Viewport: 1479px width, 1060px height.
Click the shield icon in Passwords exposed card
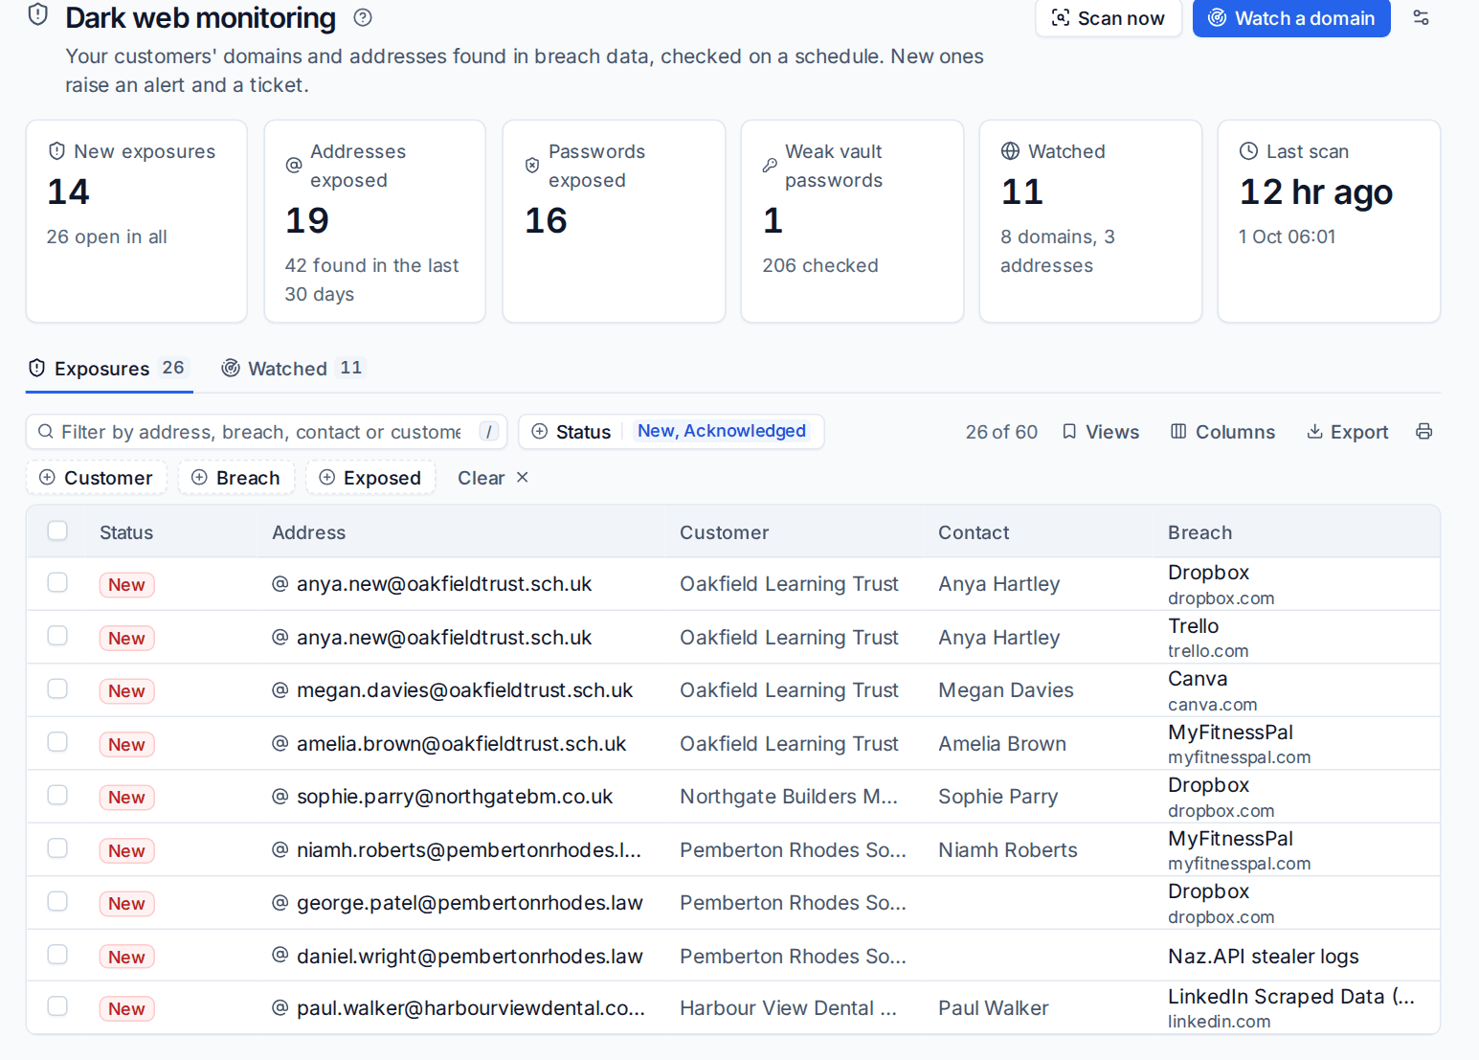click(532, 166)
